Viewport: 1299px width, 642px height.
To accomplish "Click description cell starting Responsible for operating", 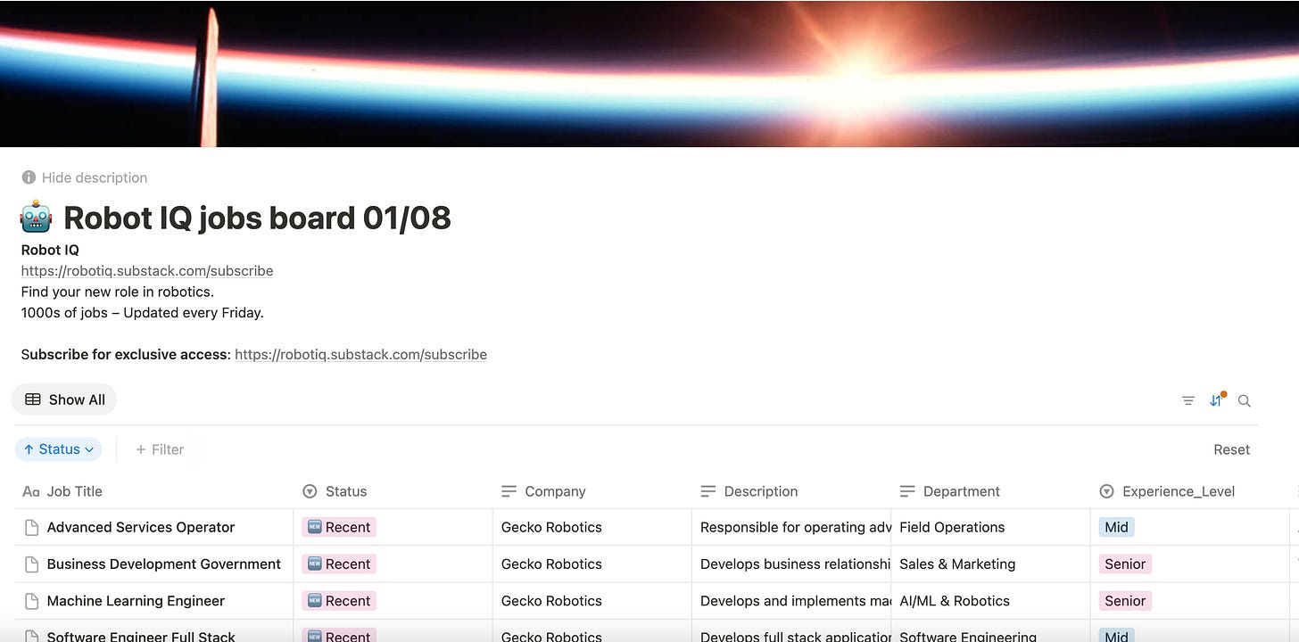I will coord(791,527).
